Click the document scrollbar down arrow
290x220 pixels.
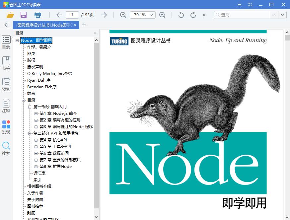point(287,217)
